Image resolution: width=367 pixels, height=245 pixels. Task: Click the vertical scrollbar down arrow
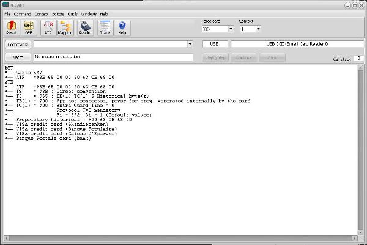tap(360, 232)
